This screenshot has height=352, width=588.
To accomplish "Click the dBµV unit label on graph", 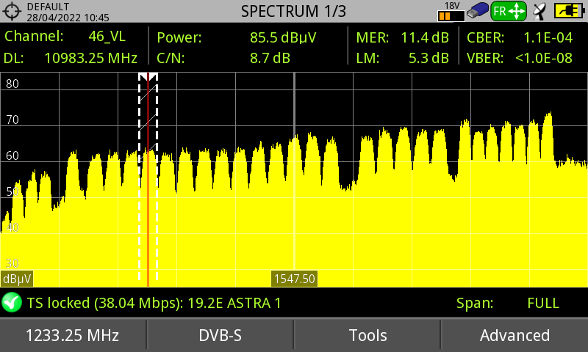I will click(x=16, y=279).
